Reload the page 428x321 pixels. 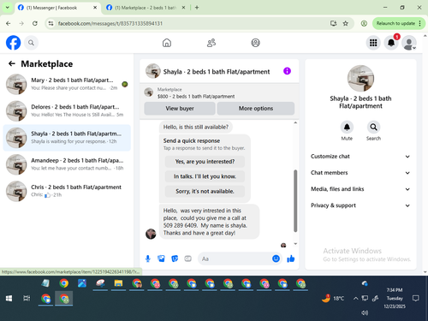point(35,23)
